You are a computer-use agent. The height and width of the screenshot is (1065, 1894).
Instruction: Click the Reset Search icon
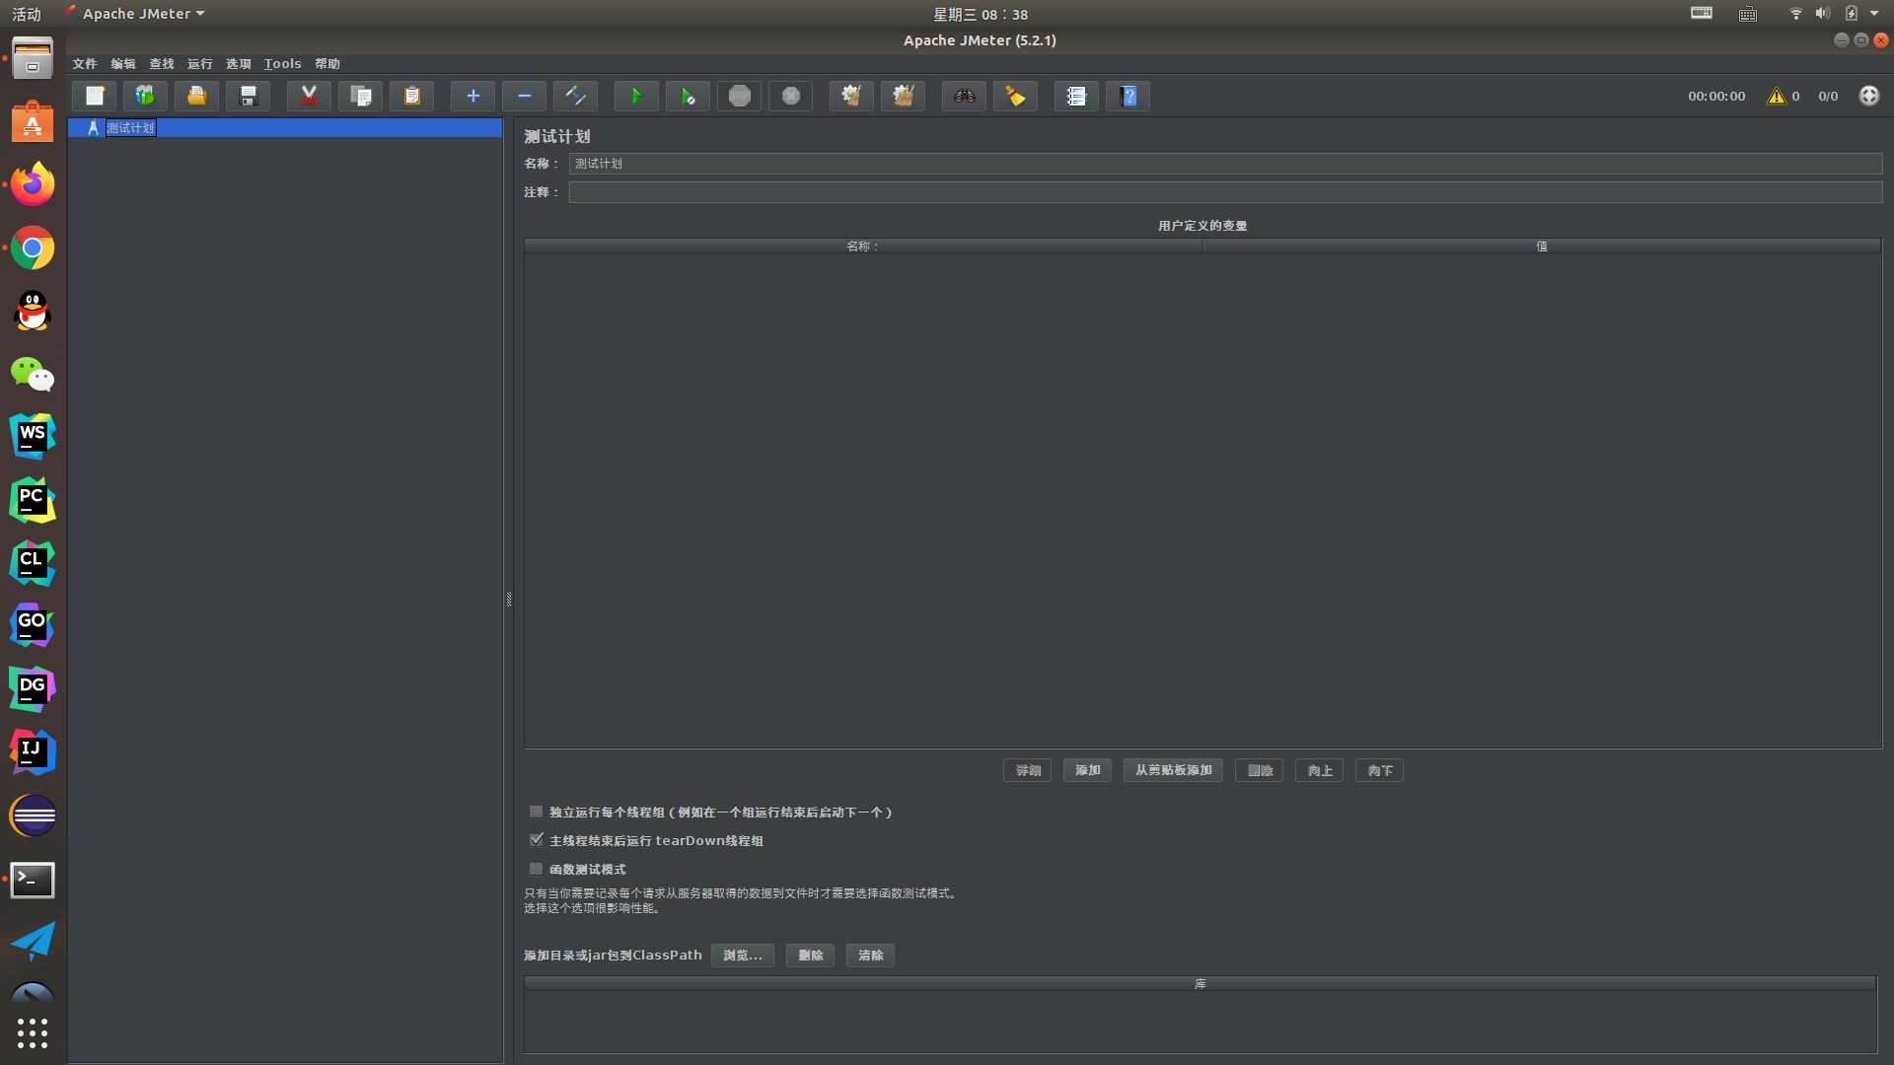tap(1015, 96)
